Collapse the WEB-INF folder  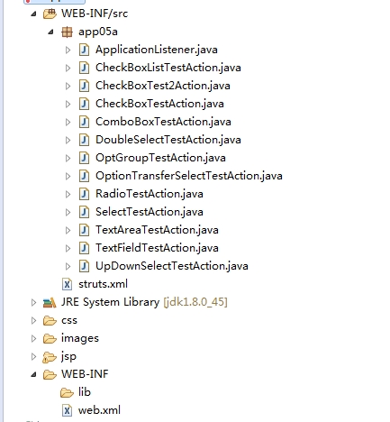[33, 374]
